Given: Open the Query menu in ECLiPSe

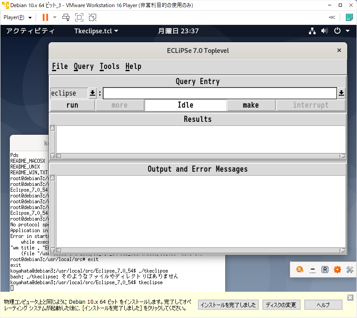Looking at the screenshot, I should [x=84, y=66].
